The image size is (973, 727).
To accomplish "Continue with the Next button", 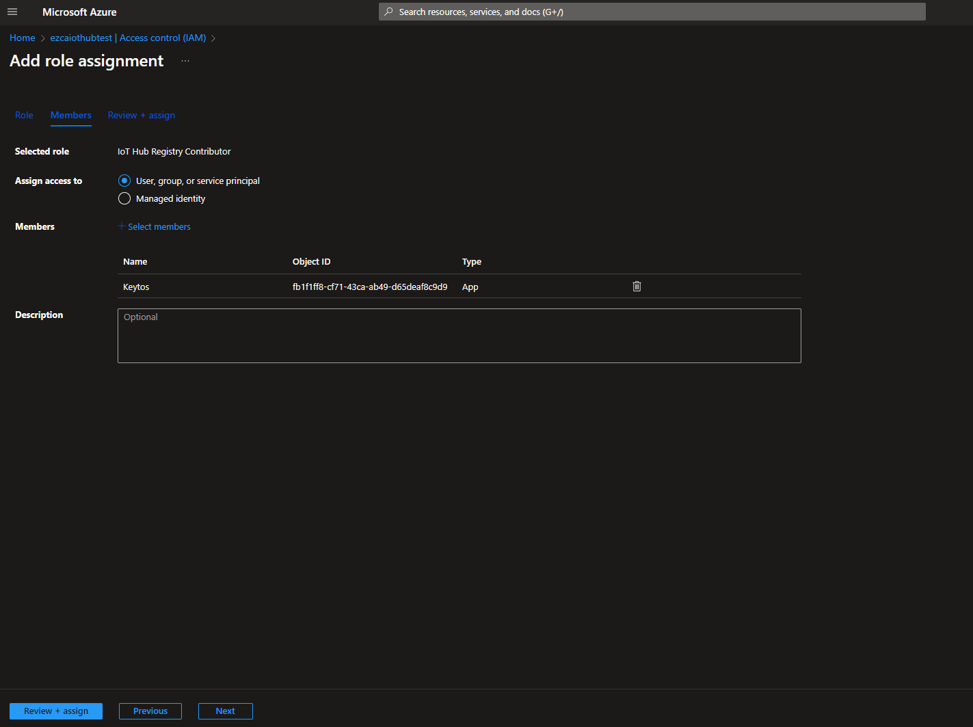I will click(226, 711).
